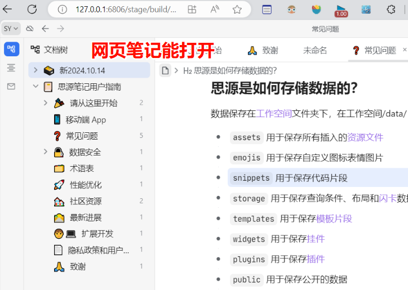
Task: Open the browser extensions puzzle icon
Action: click(391, 10)
